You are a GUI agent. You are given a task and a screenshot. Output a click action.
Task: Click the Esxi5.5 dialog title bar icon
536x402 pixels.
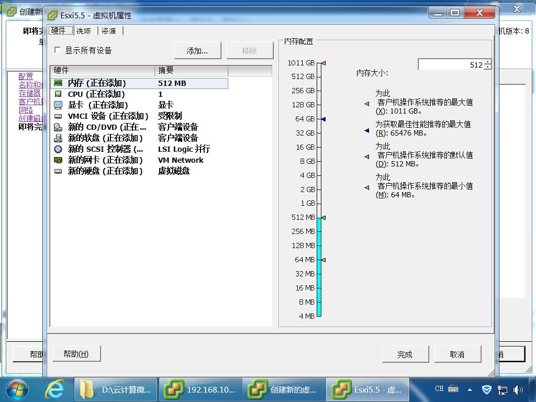52,15
